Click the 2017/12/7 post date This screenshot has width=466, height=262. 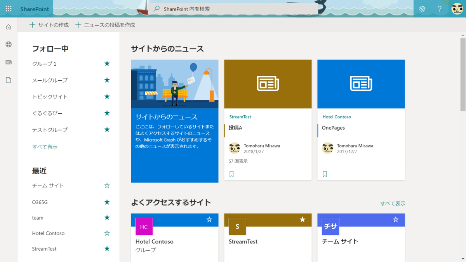tap(347, 152)
